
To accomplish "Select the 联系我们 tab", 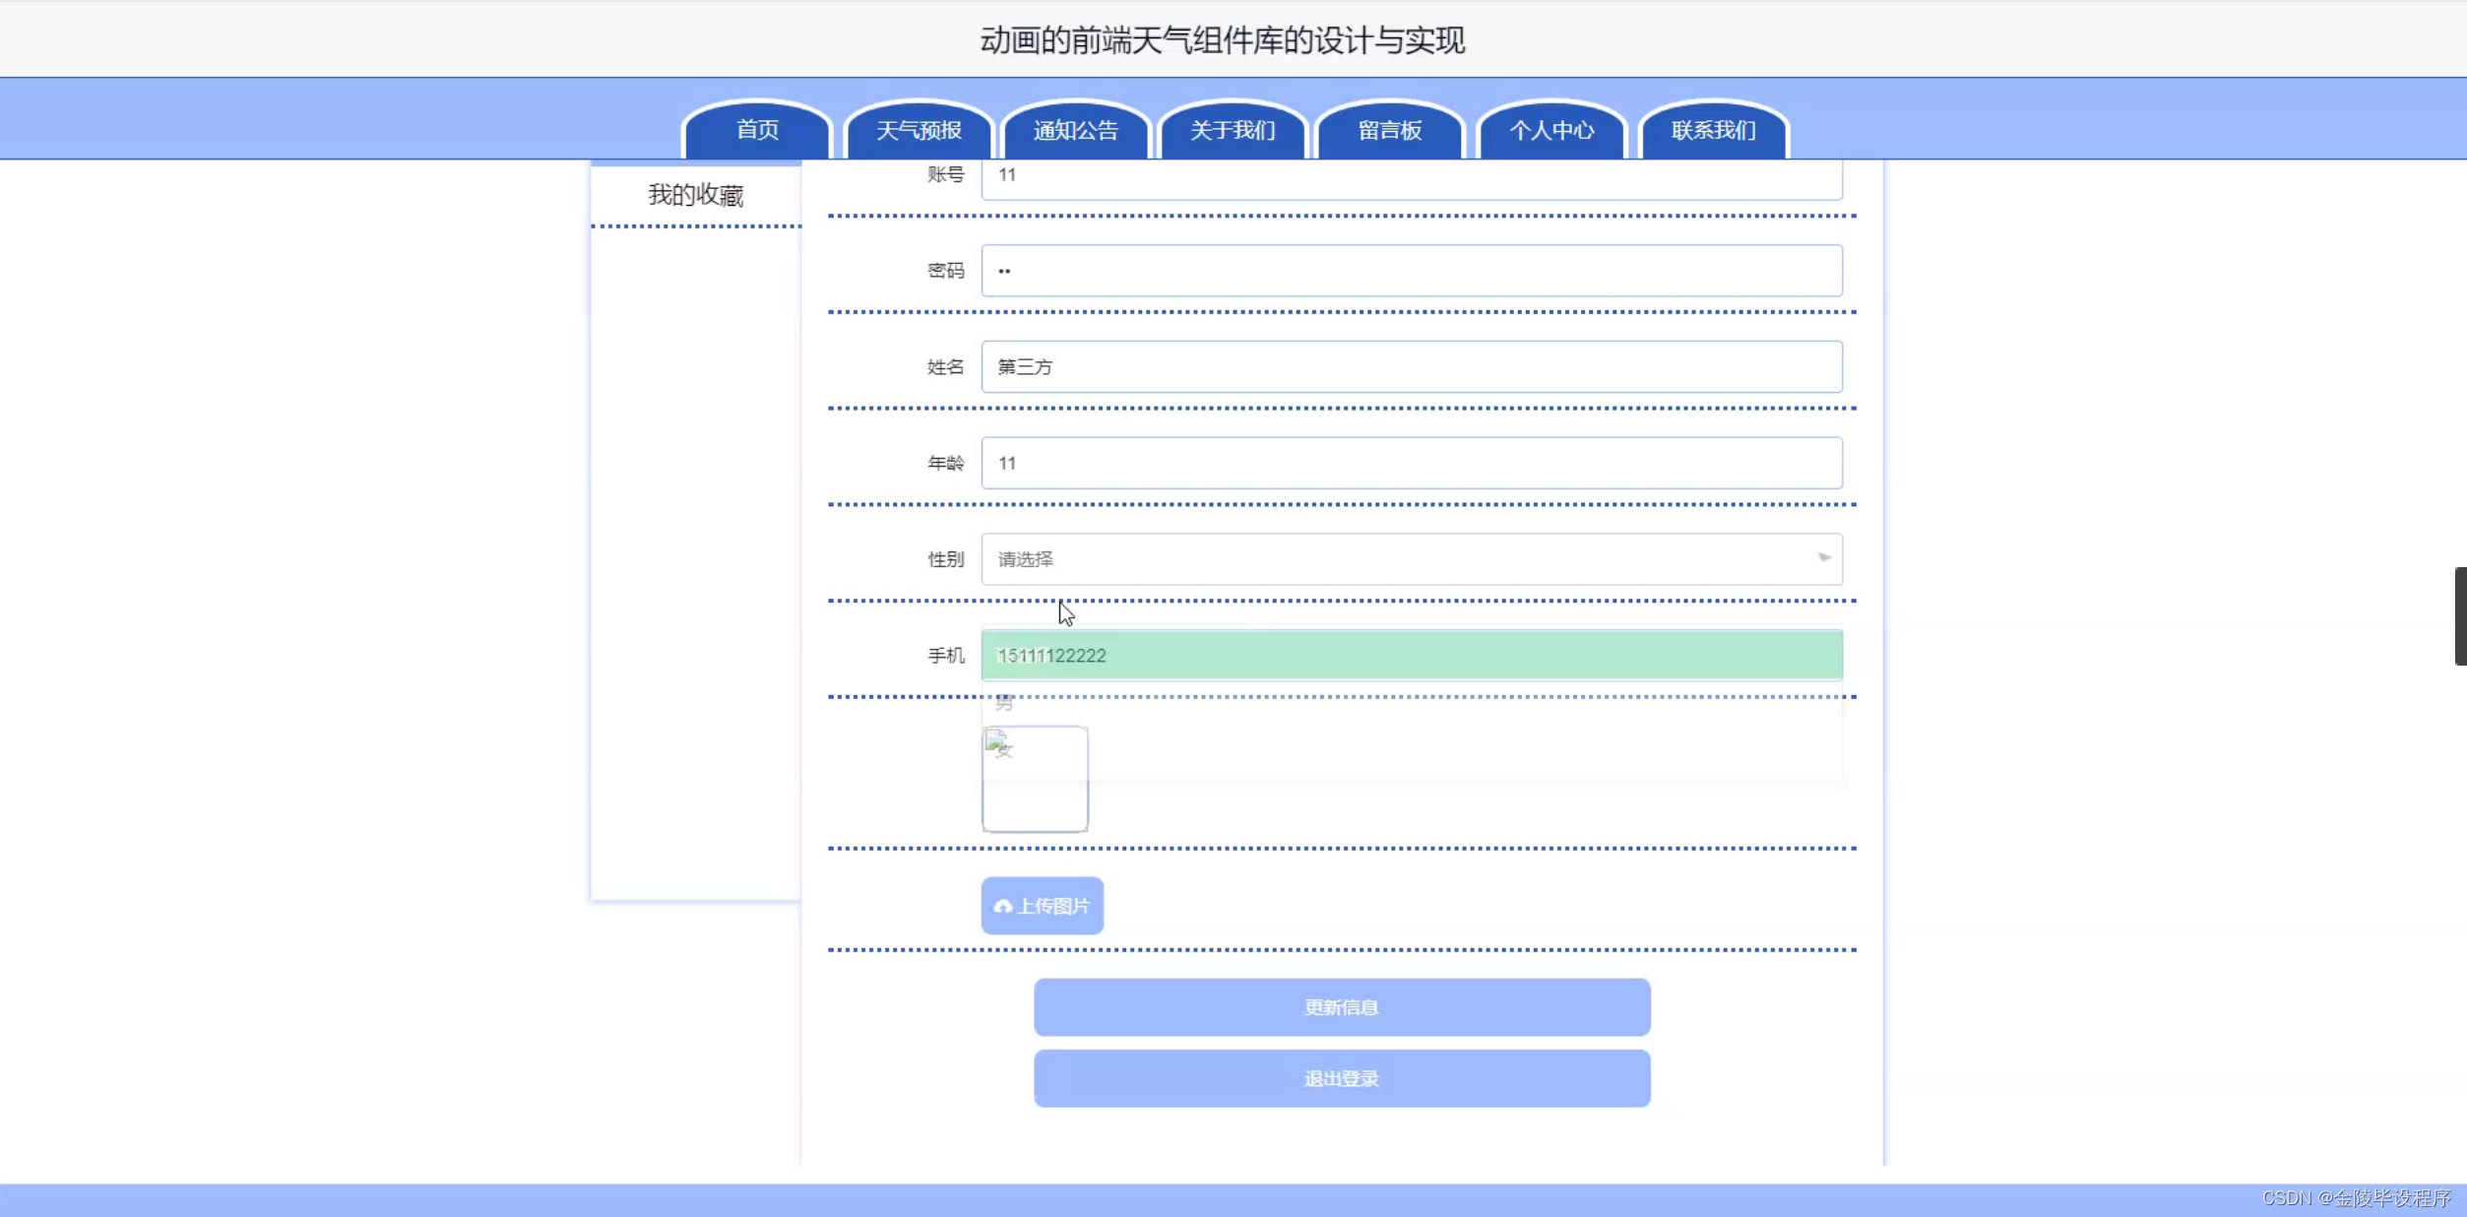I will 1713,130.
